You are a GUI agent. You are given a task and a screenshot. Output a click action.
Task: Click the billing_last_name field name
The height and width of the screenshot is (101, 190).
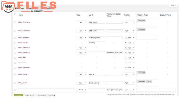(x=24, y=31)
